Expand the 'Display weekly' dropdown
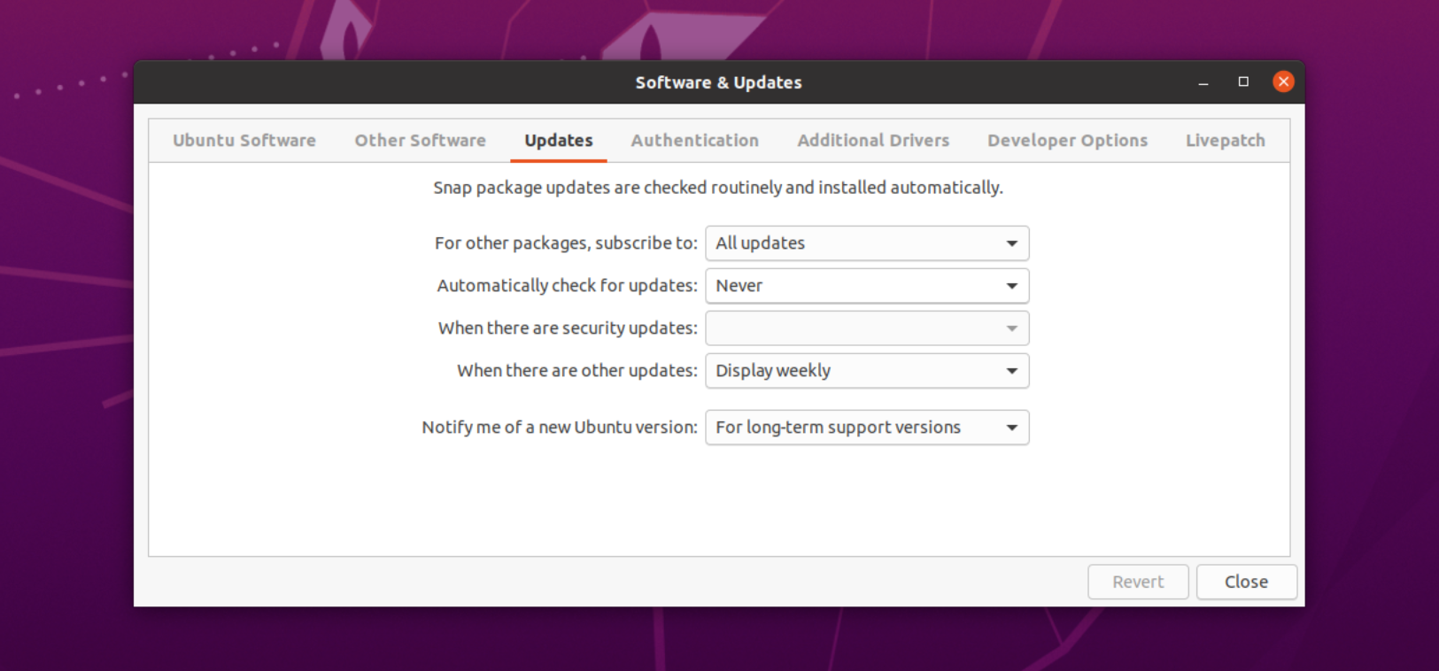 [867, 371]
